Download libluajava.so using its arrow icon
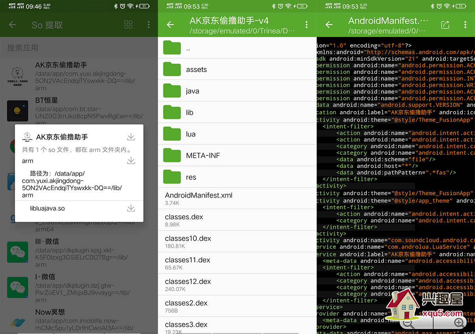The image size is (475, 334). [131, 208]
